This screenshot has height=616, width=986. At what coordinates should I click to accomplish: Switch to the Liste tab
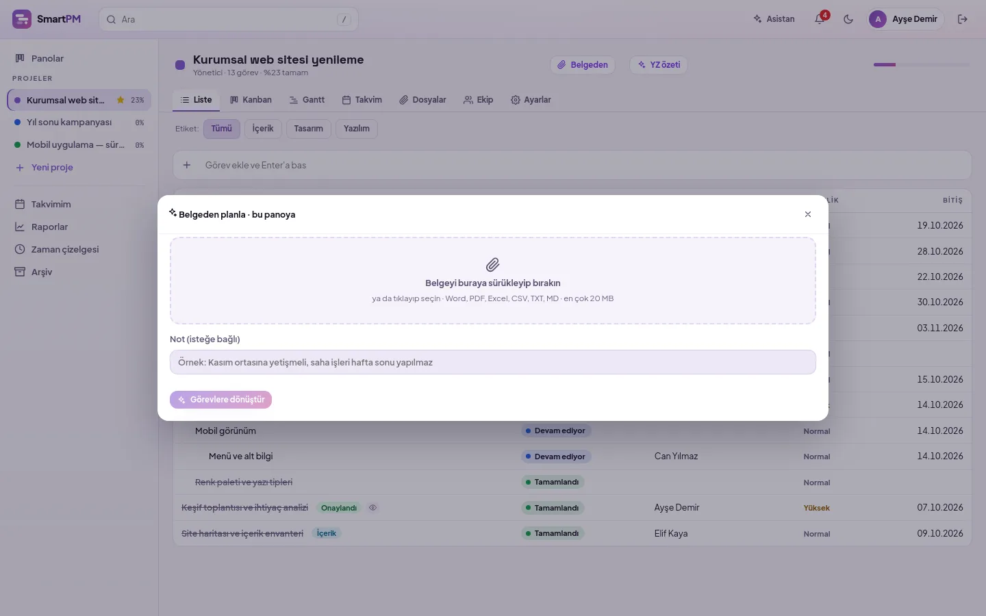196,100
